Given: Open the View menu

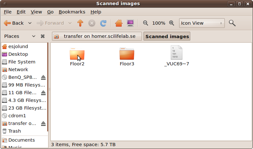Looking at the screenshot, I should click(x=36, y=12).
